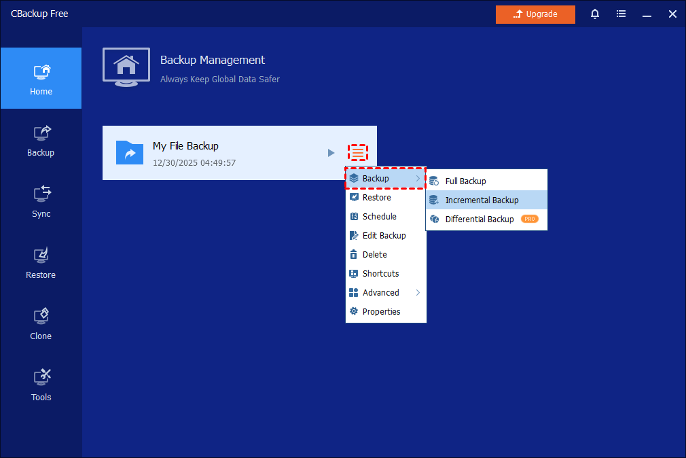
Task: Choose Incremental Backup from submenu
Action: click(482, 200)
